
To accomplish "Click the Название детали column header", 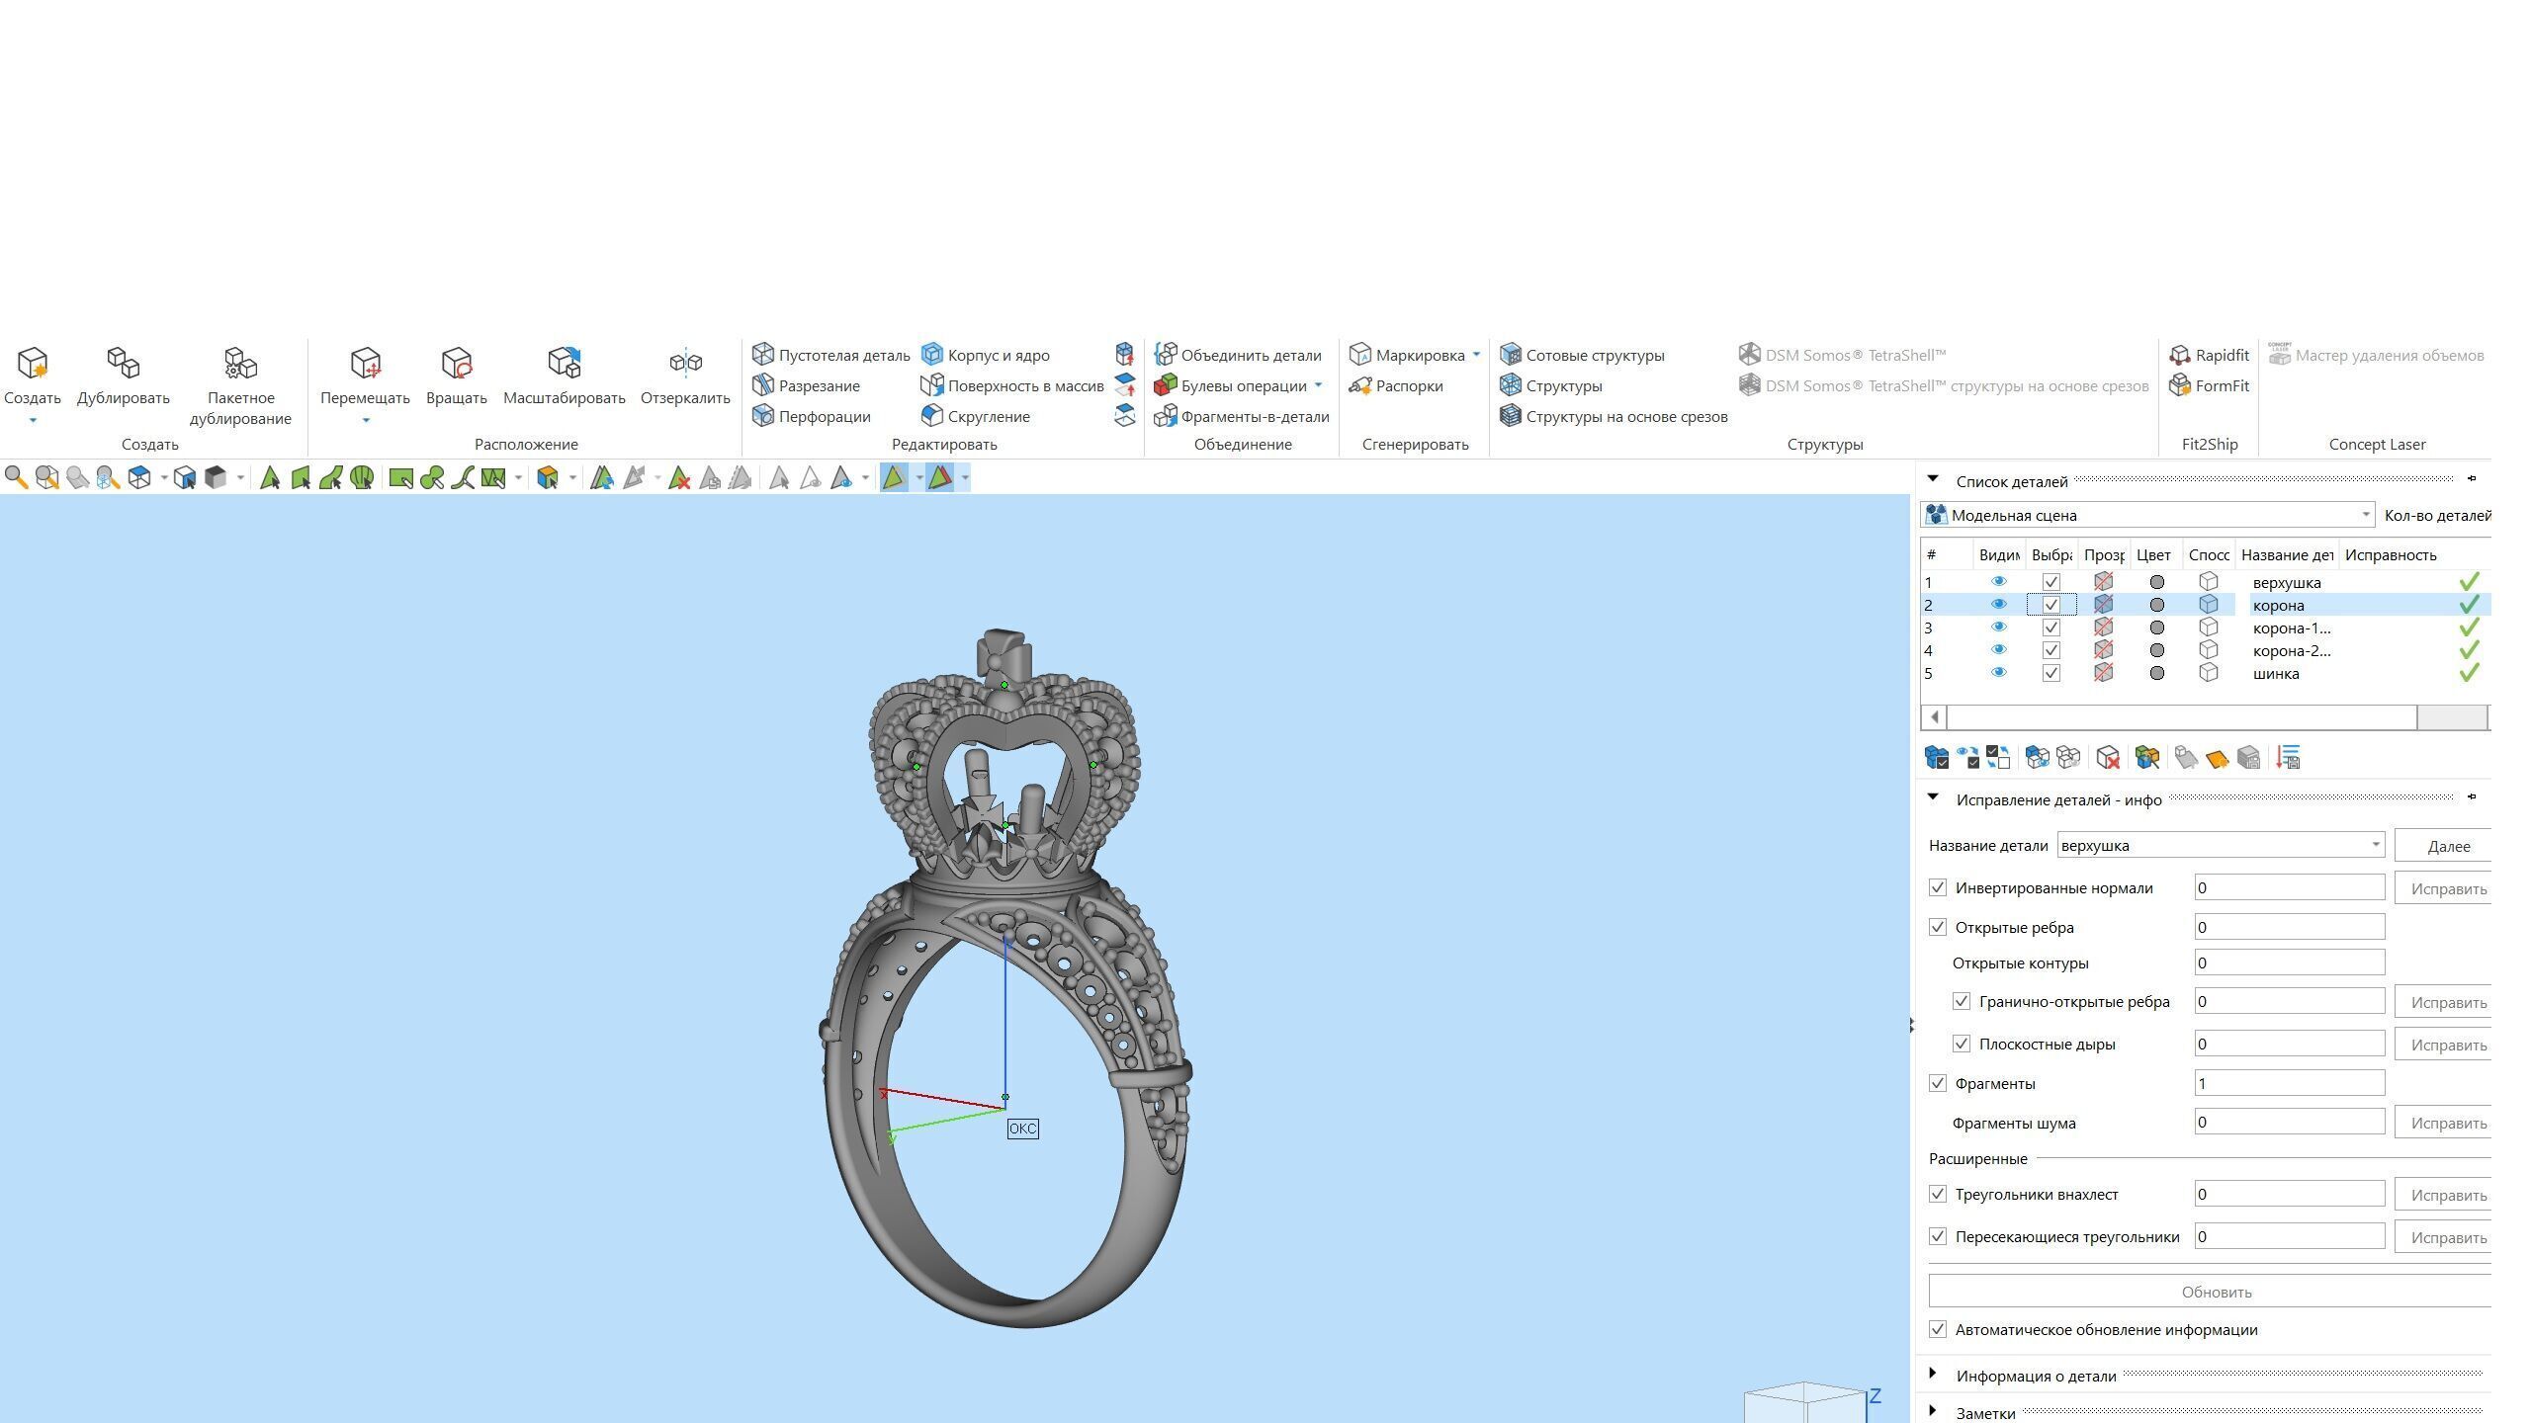I will point(2287,554).
